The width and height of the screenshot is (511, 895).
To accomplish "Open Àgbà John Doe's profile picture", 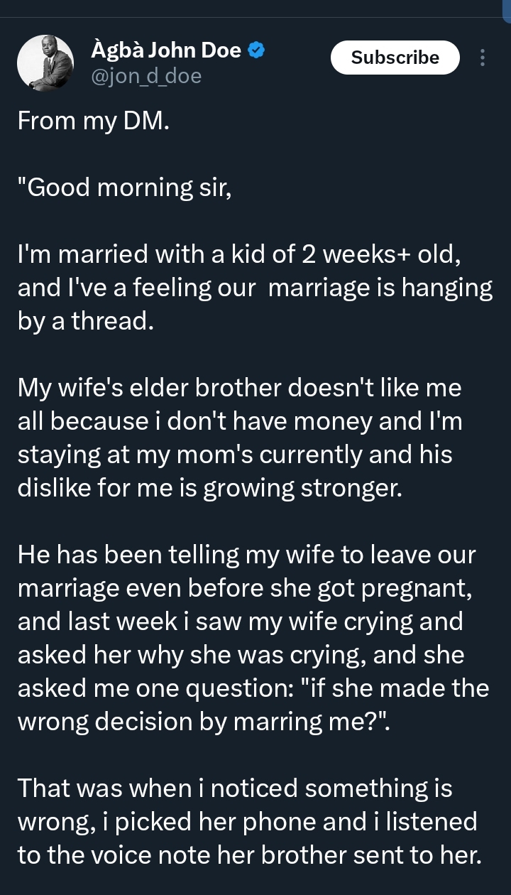I will pyautogui.click(x=45, y=63).
